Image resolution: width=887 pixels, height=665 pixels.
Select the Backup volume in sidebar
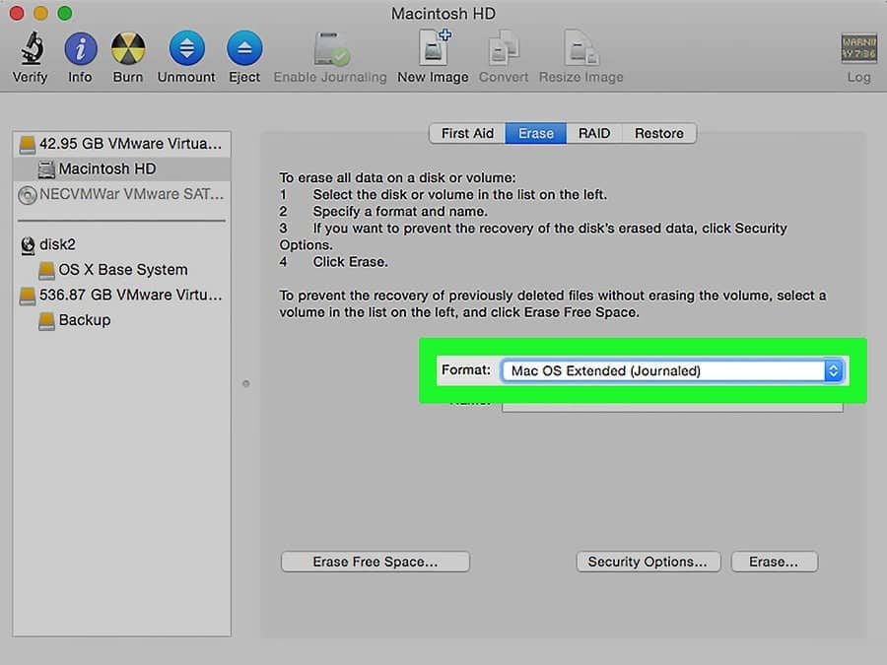tap(121, 320)
